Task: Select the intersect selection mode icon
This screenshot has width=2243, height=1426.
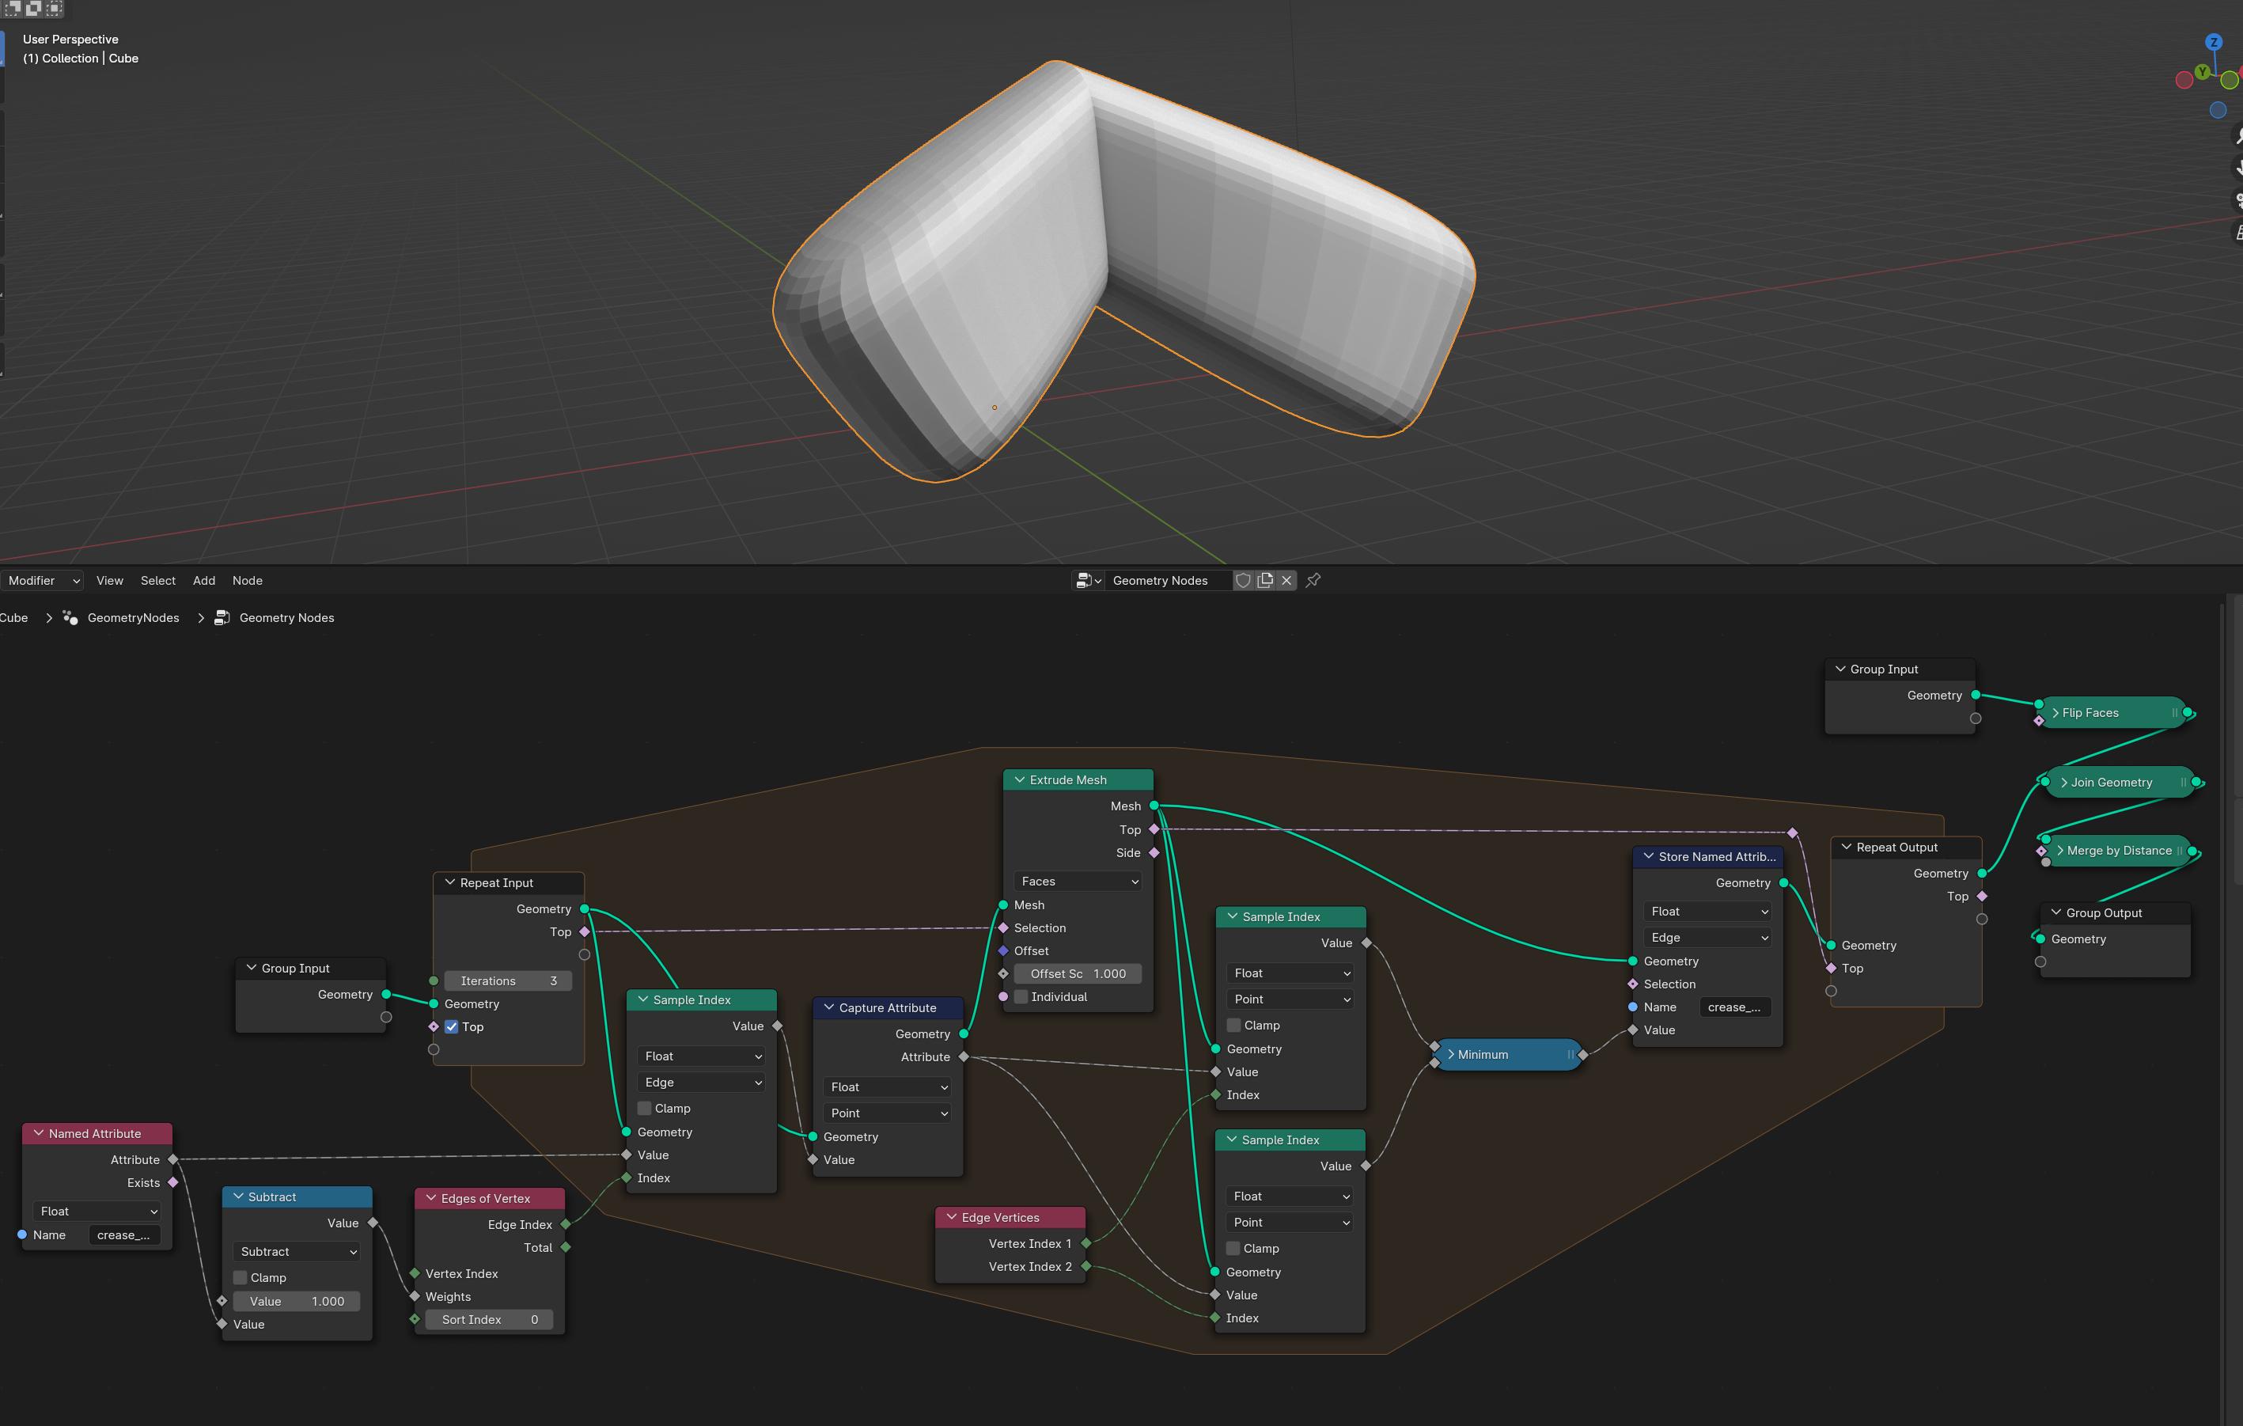Action: tap(54, 9)
